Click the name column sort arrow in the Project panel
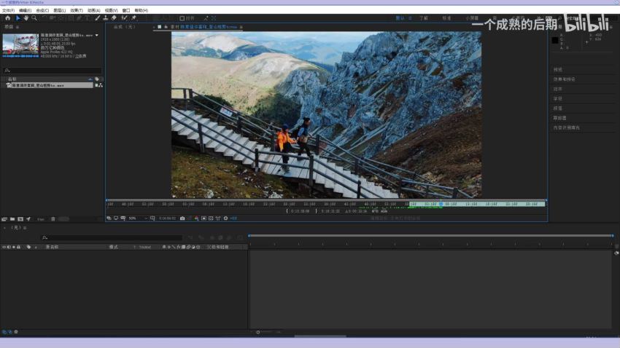This screenshot has height=348, width=620. click(90, 79)
